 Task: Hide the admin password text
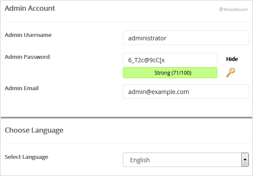coord(232,59)
